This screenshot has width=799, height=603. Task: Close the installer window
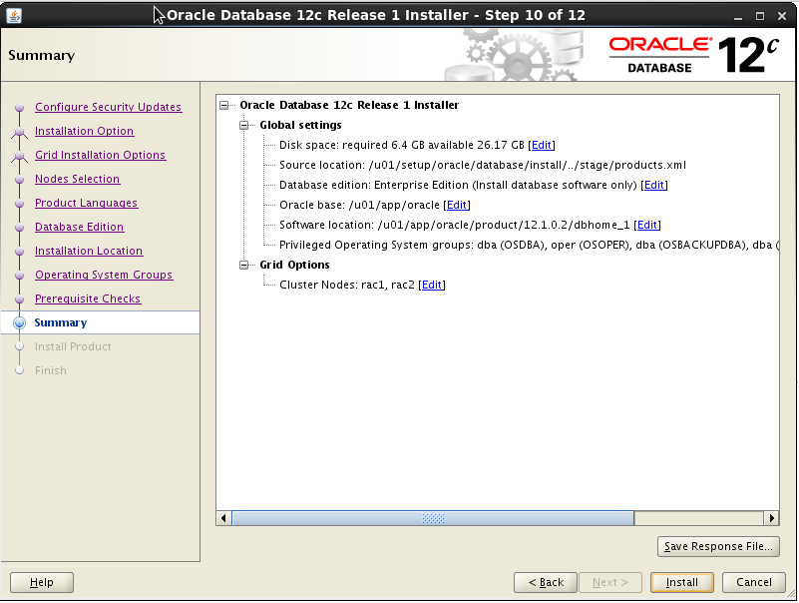(x=782, y=16)
